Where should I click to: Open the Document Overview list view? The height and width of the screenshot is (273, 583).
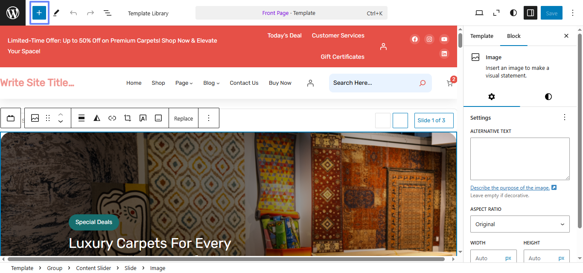[108, 13]
